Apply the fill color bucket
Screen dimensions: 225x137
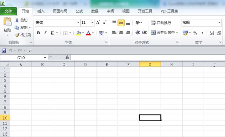78,33
